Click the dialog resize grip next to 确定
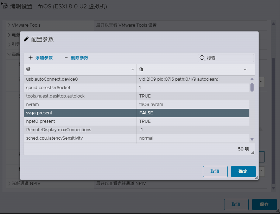This screenshot has height=214, width=280. [257, 178]
